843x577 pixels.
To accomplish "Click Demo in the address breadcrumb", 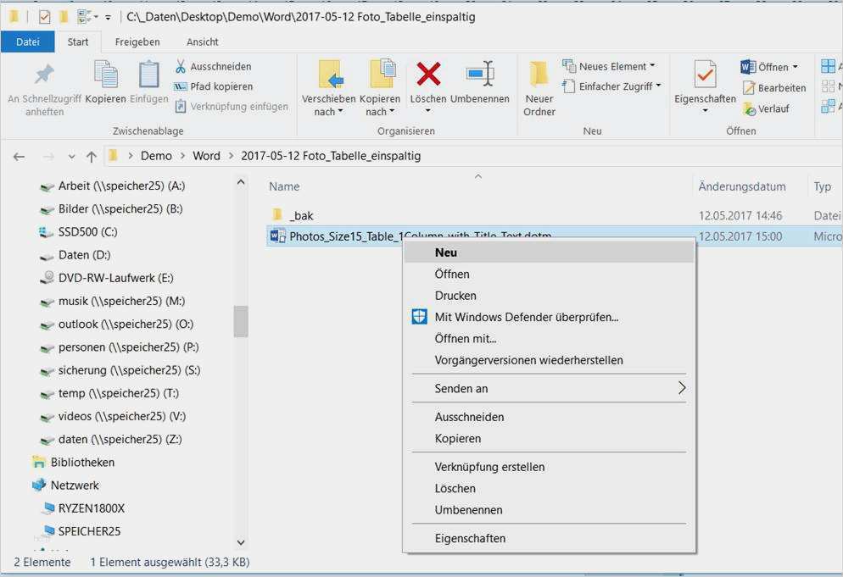I will 156,156.
